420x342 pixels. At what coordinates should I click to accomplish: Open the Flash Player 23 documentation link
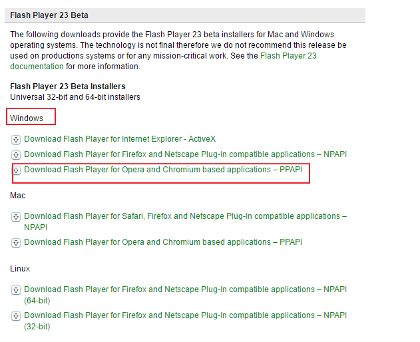[x=37, y=67]
